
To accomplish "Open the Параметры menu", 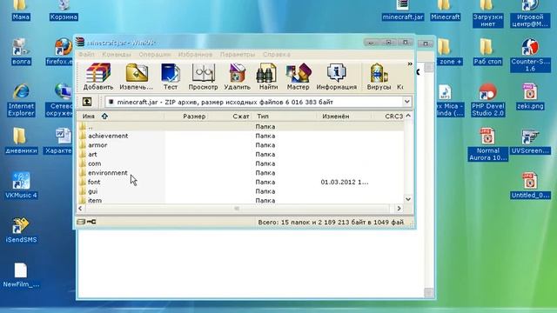I will 238,54.
